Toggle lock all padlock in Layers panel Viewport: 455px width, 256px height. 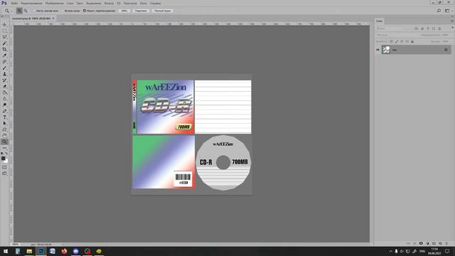[x=412, y=41]
